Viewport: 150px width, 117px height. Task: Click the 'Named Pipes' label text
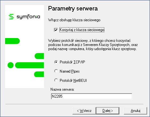70,71
